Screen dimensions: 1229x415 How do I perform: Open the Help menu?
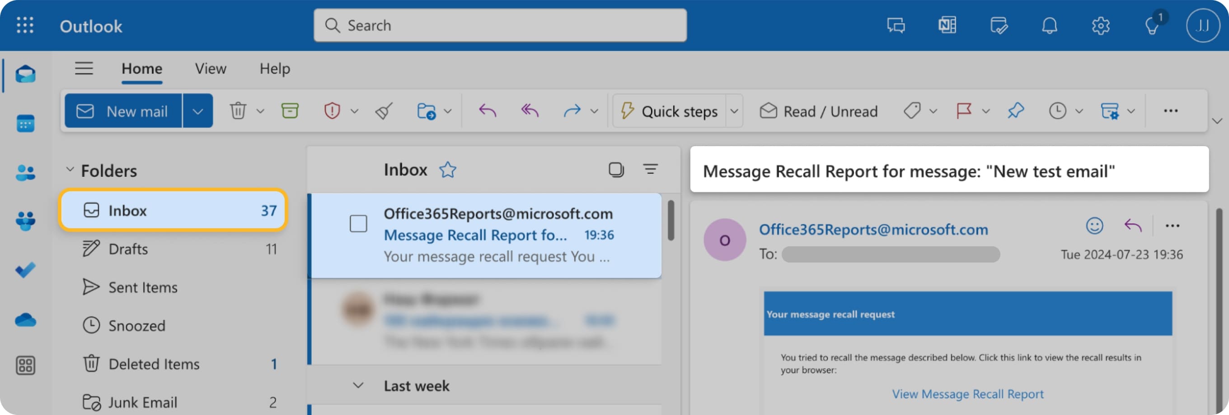tap(274, 69)
